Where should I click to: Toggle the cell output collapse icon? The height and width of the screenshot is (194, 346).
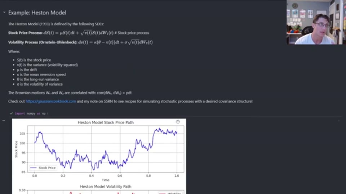pyautogui.click(x=4, y=121)
